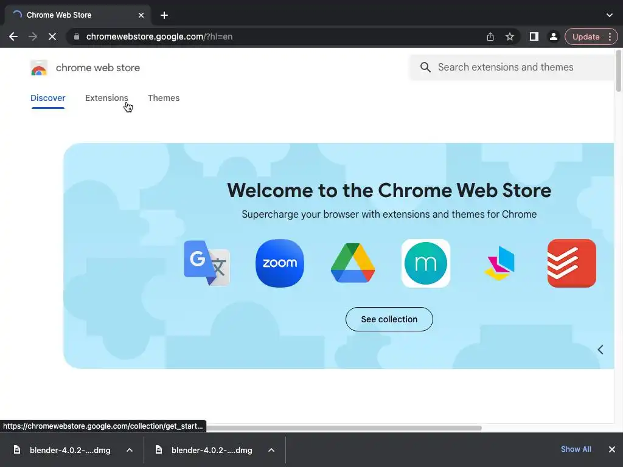
Task: Click the Chrome Web Store logo
Action: click(x=39, y=68)
